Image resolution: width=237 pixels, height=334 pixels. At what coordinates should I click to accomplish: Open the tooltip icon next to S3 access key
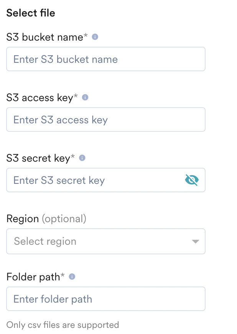coord(85,97)
